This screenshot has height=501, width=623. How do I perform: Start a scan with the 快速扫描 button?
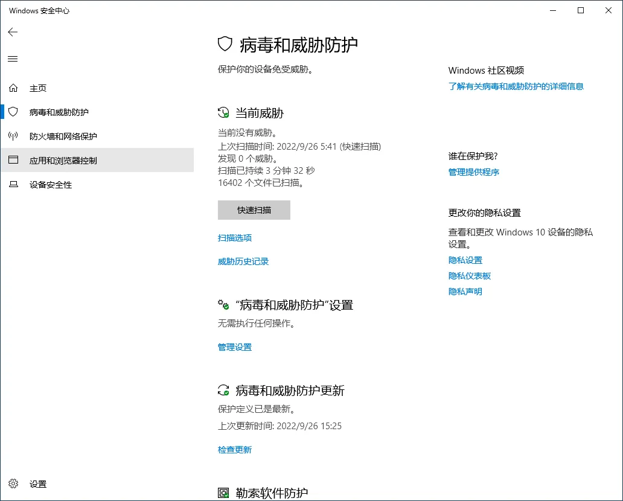pos(254,210)
